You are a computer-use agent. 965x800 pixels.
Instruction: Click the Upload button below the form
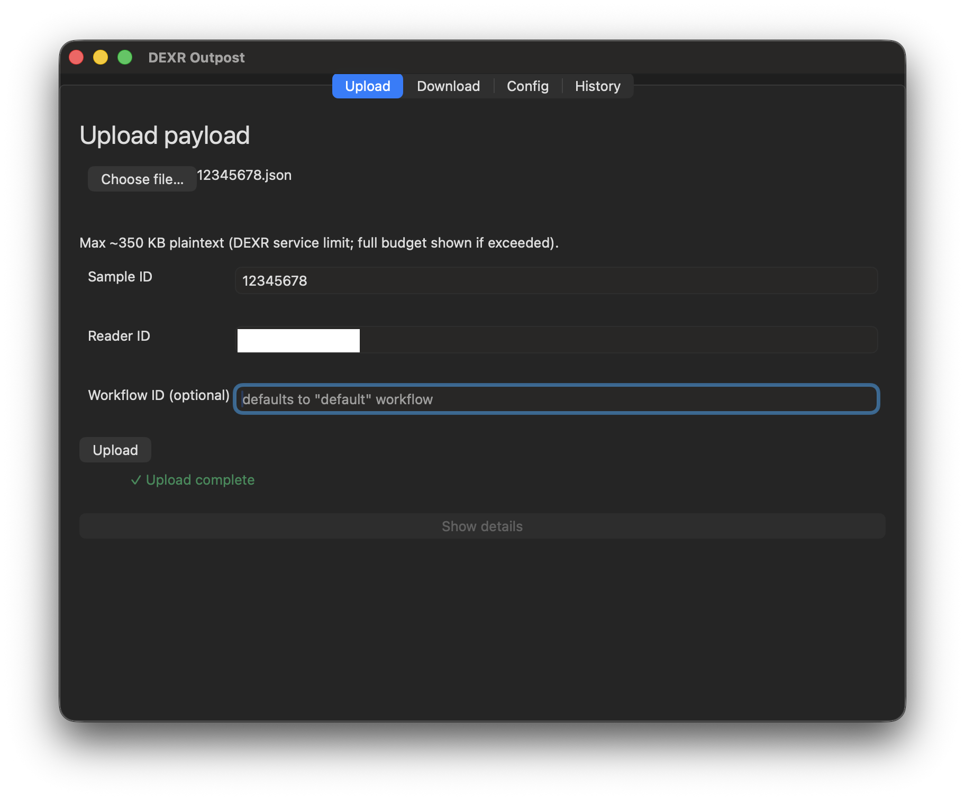pyautogui.click(x=115, y=450)
